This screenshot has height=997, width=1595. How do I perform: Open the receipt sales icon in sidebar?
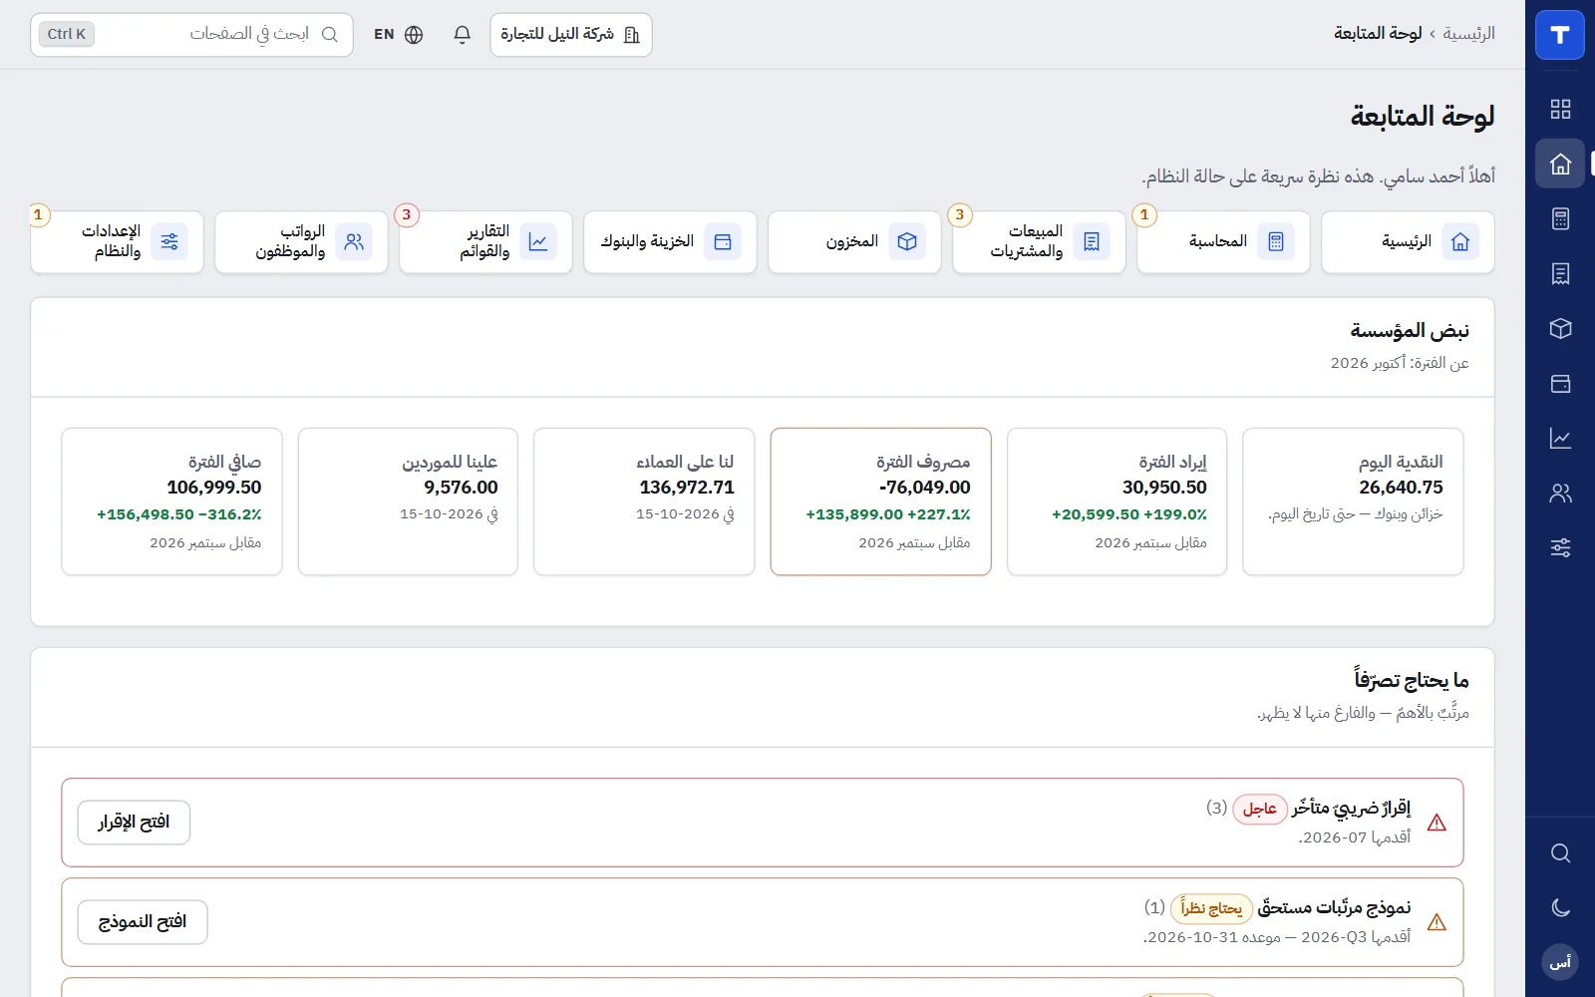[x=1560, y=273]
